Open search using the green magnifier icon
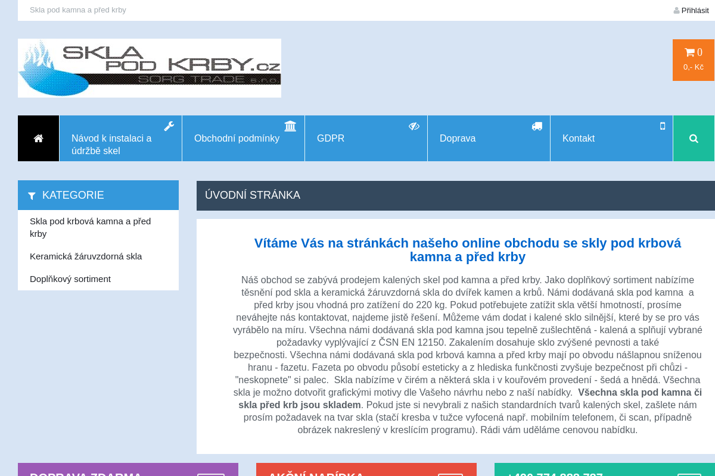This screenshot has width=715, height=476. point(694,138)
